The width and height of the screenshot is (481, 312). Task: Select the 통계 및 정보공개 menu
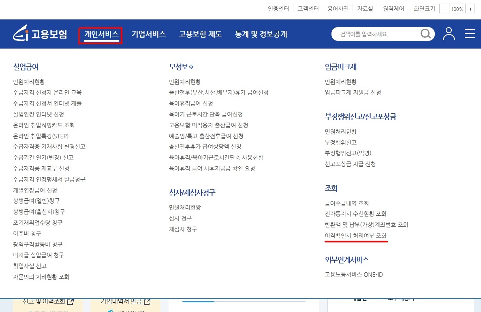click(261, 34)
